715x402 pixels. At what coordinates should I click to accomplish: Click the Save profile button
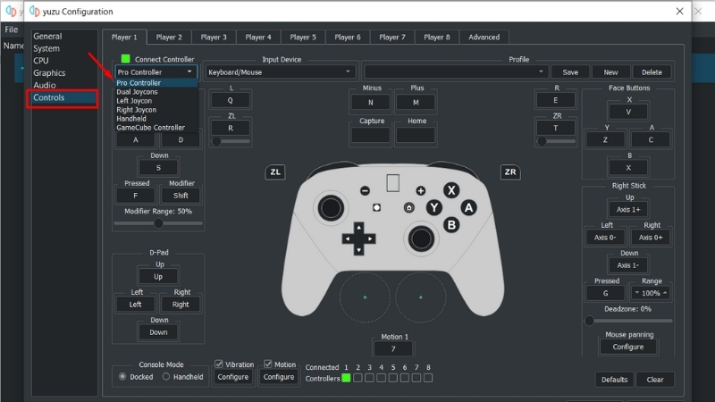tap(570, 72)
